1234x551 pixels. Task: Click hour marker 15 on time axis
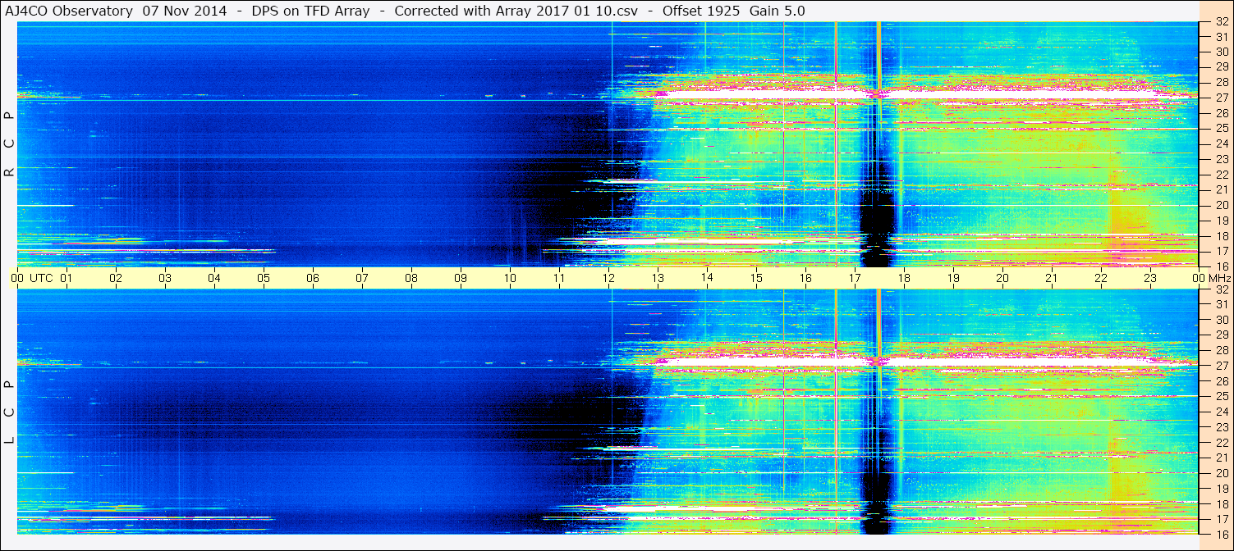pos(756,278)
